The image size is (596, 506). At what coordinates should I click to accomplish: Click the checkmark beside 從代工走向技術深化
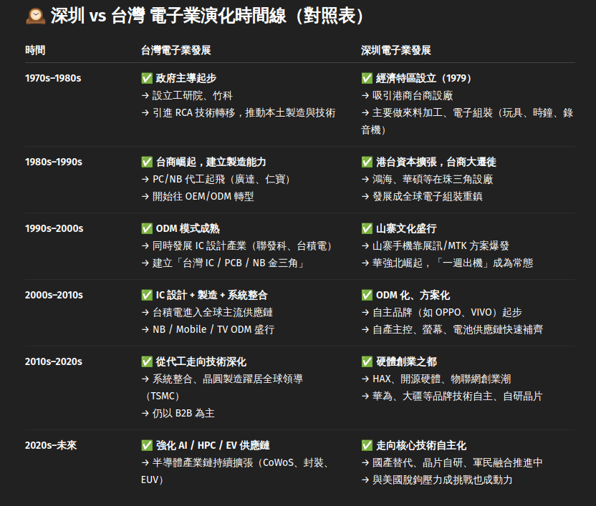point(147,361)
